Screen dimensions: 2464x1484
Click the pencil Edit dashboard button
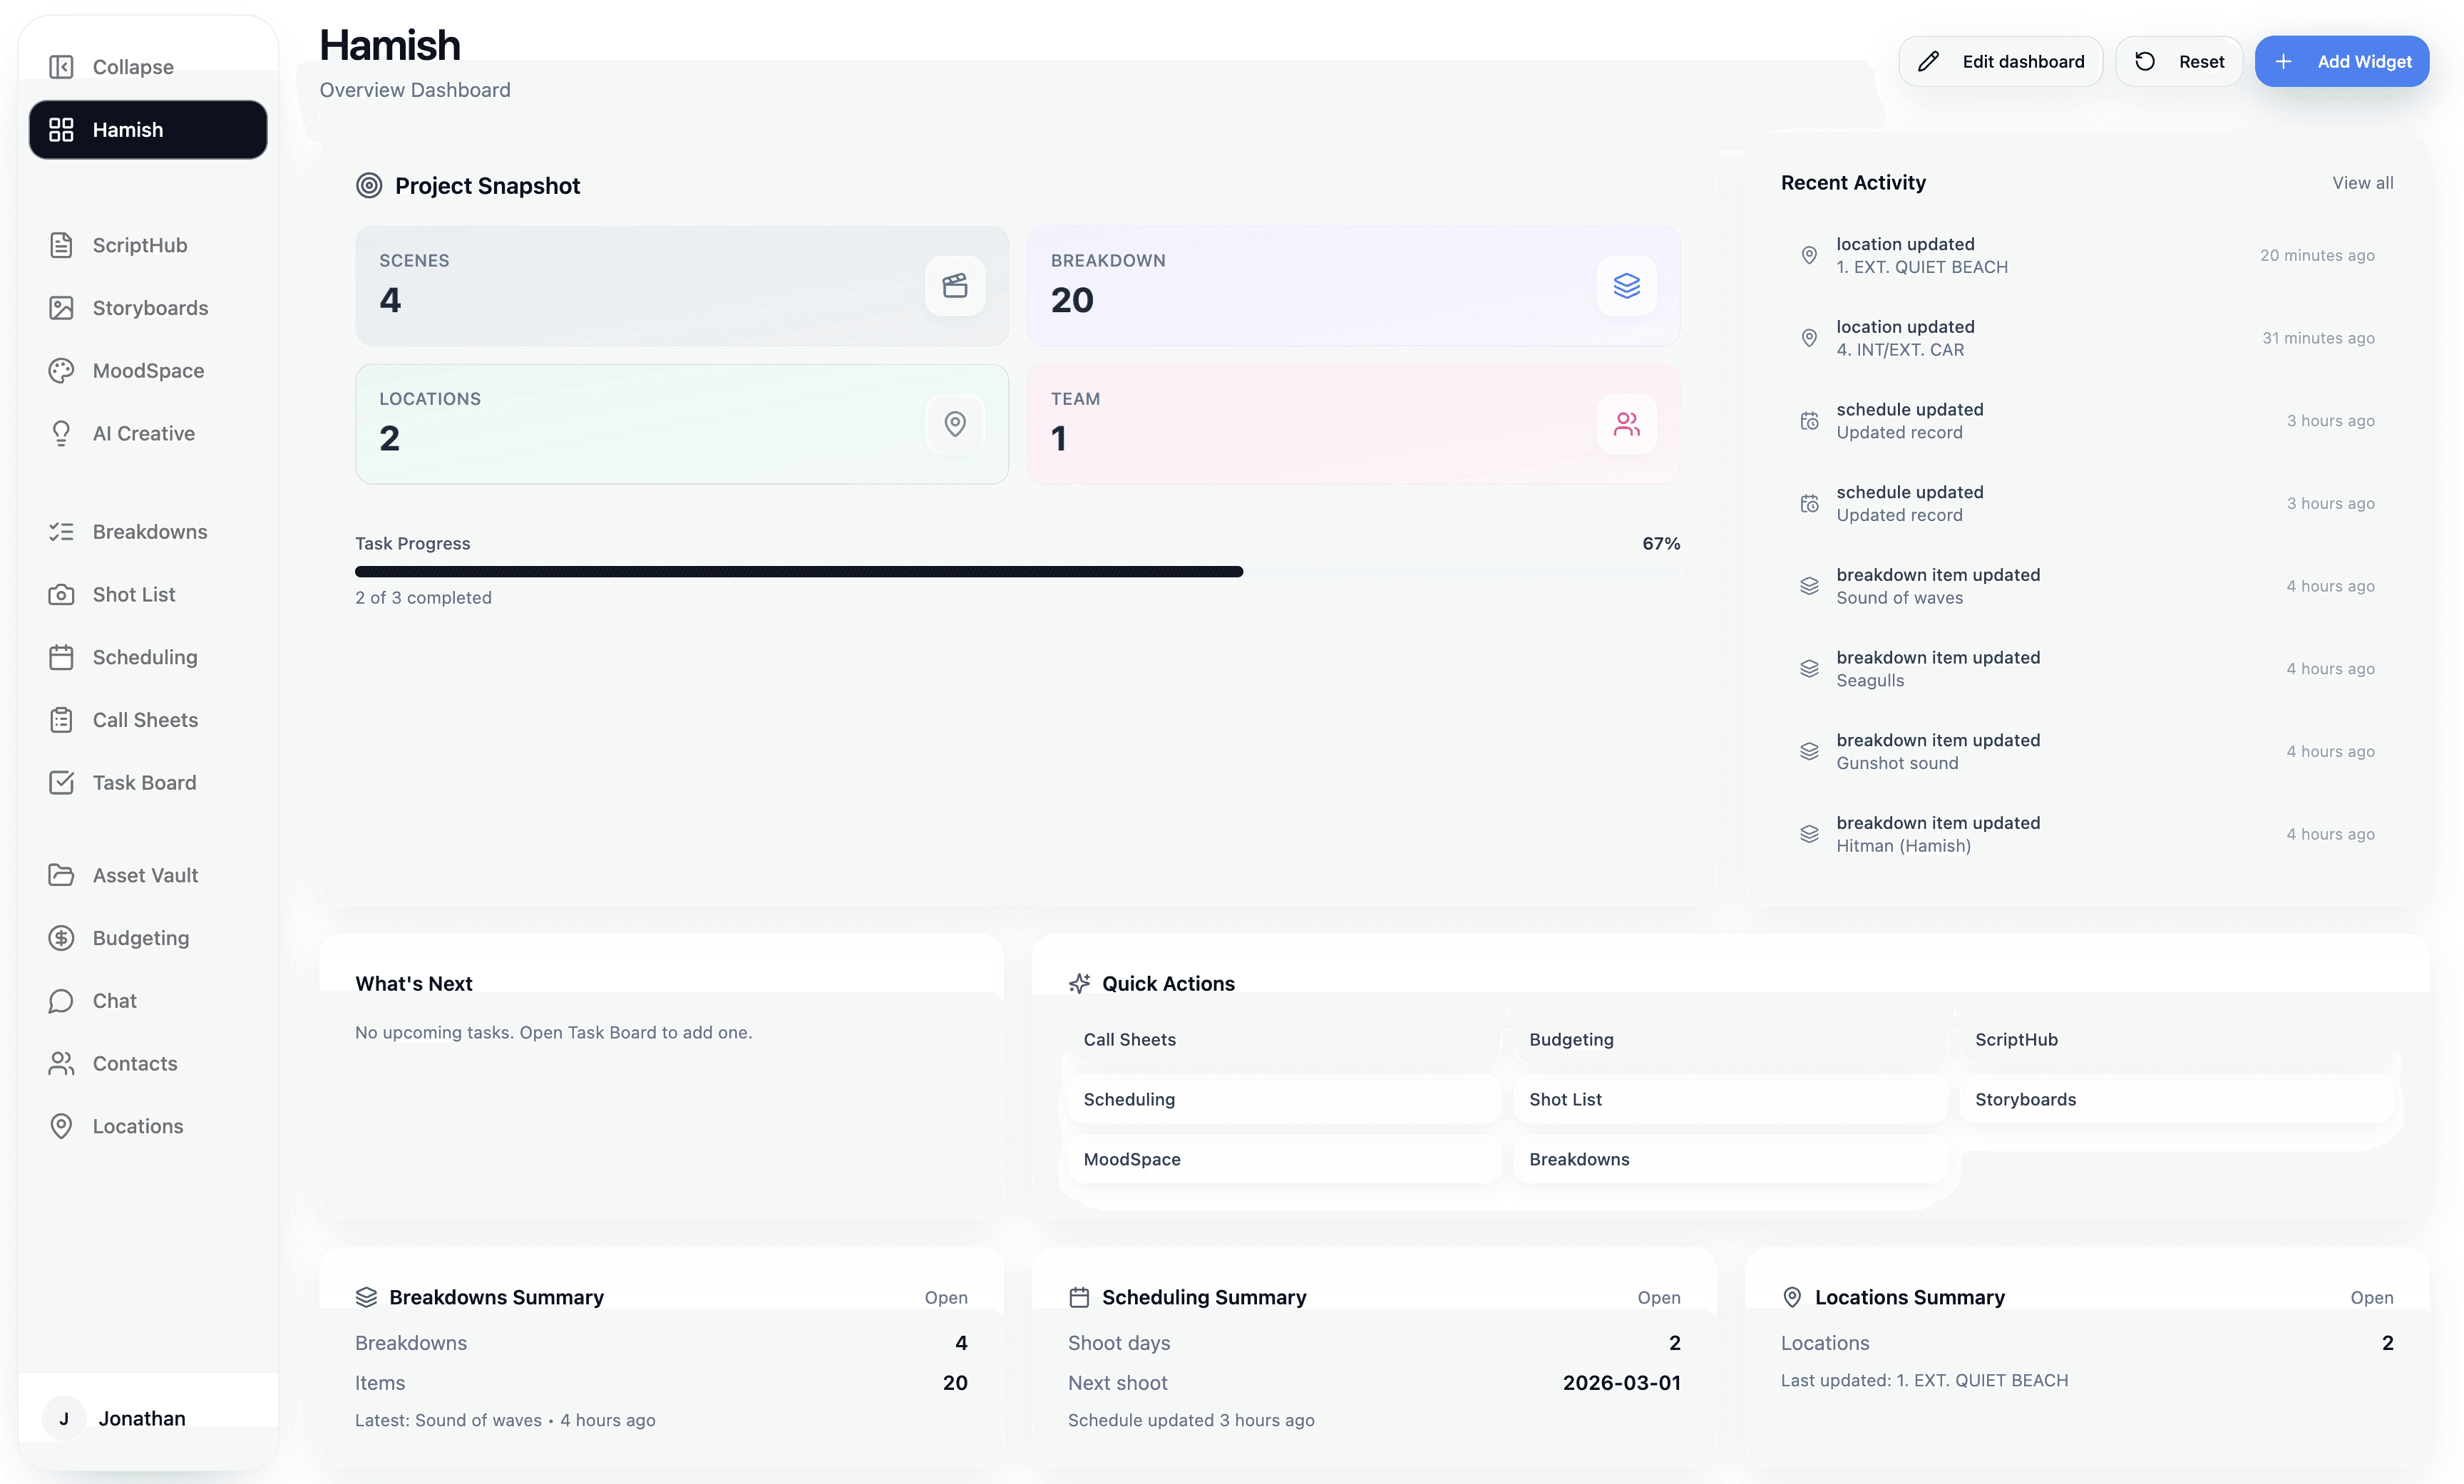click(2000, 62)
